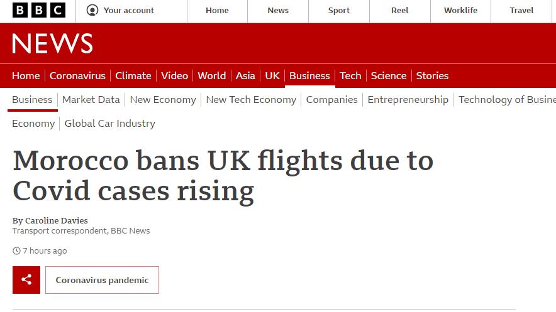Click the BBC NEWS banner logo

(52, 43)
